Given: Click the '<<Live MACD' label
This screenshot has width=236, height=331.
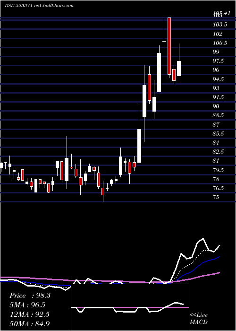Looking at the screenshot, I should (199, 319).
